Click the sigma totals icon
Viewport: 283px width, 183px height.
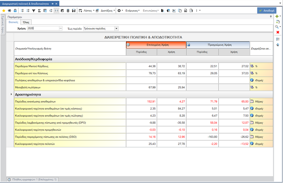[39, 11]
